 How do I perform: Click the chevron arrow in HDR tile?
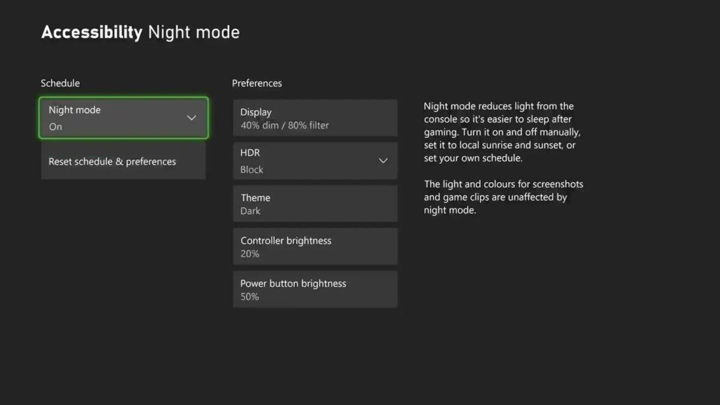pos(383,161)
